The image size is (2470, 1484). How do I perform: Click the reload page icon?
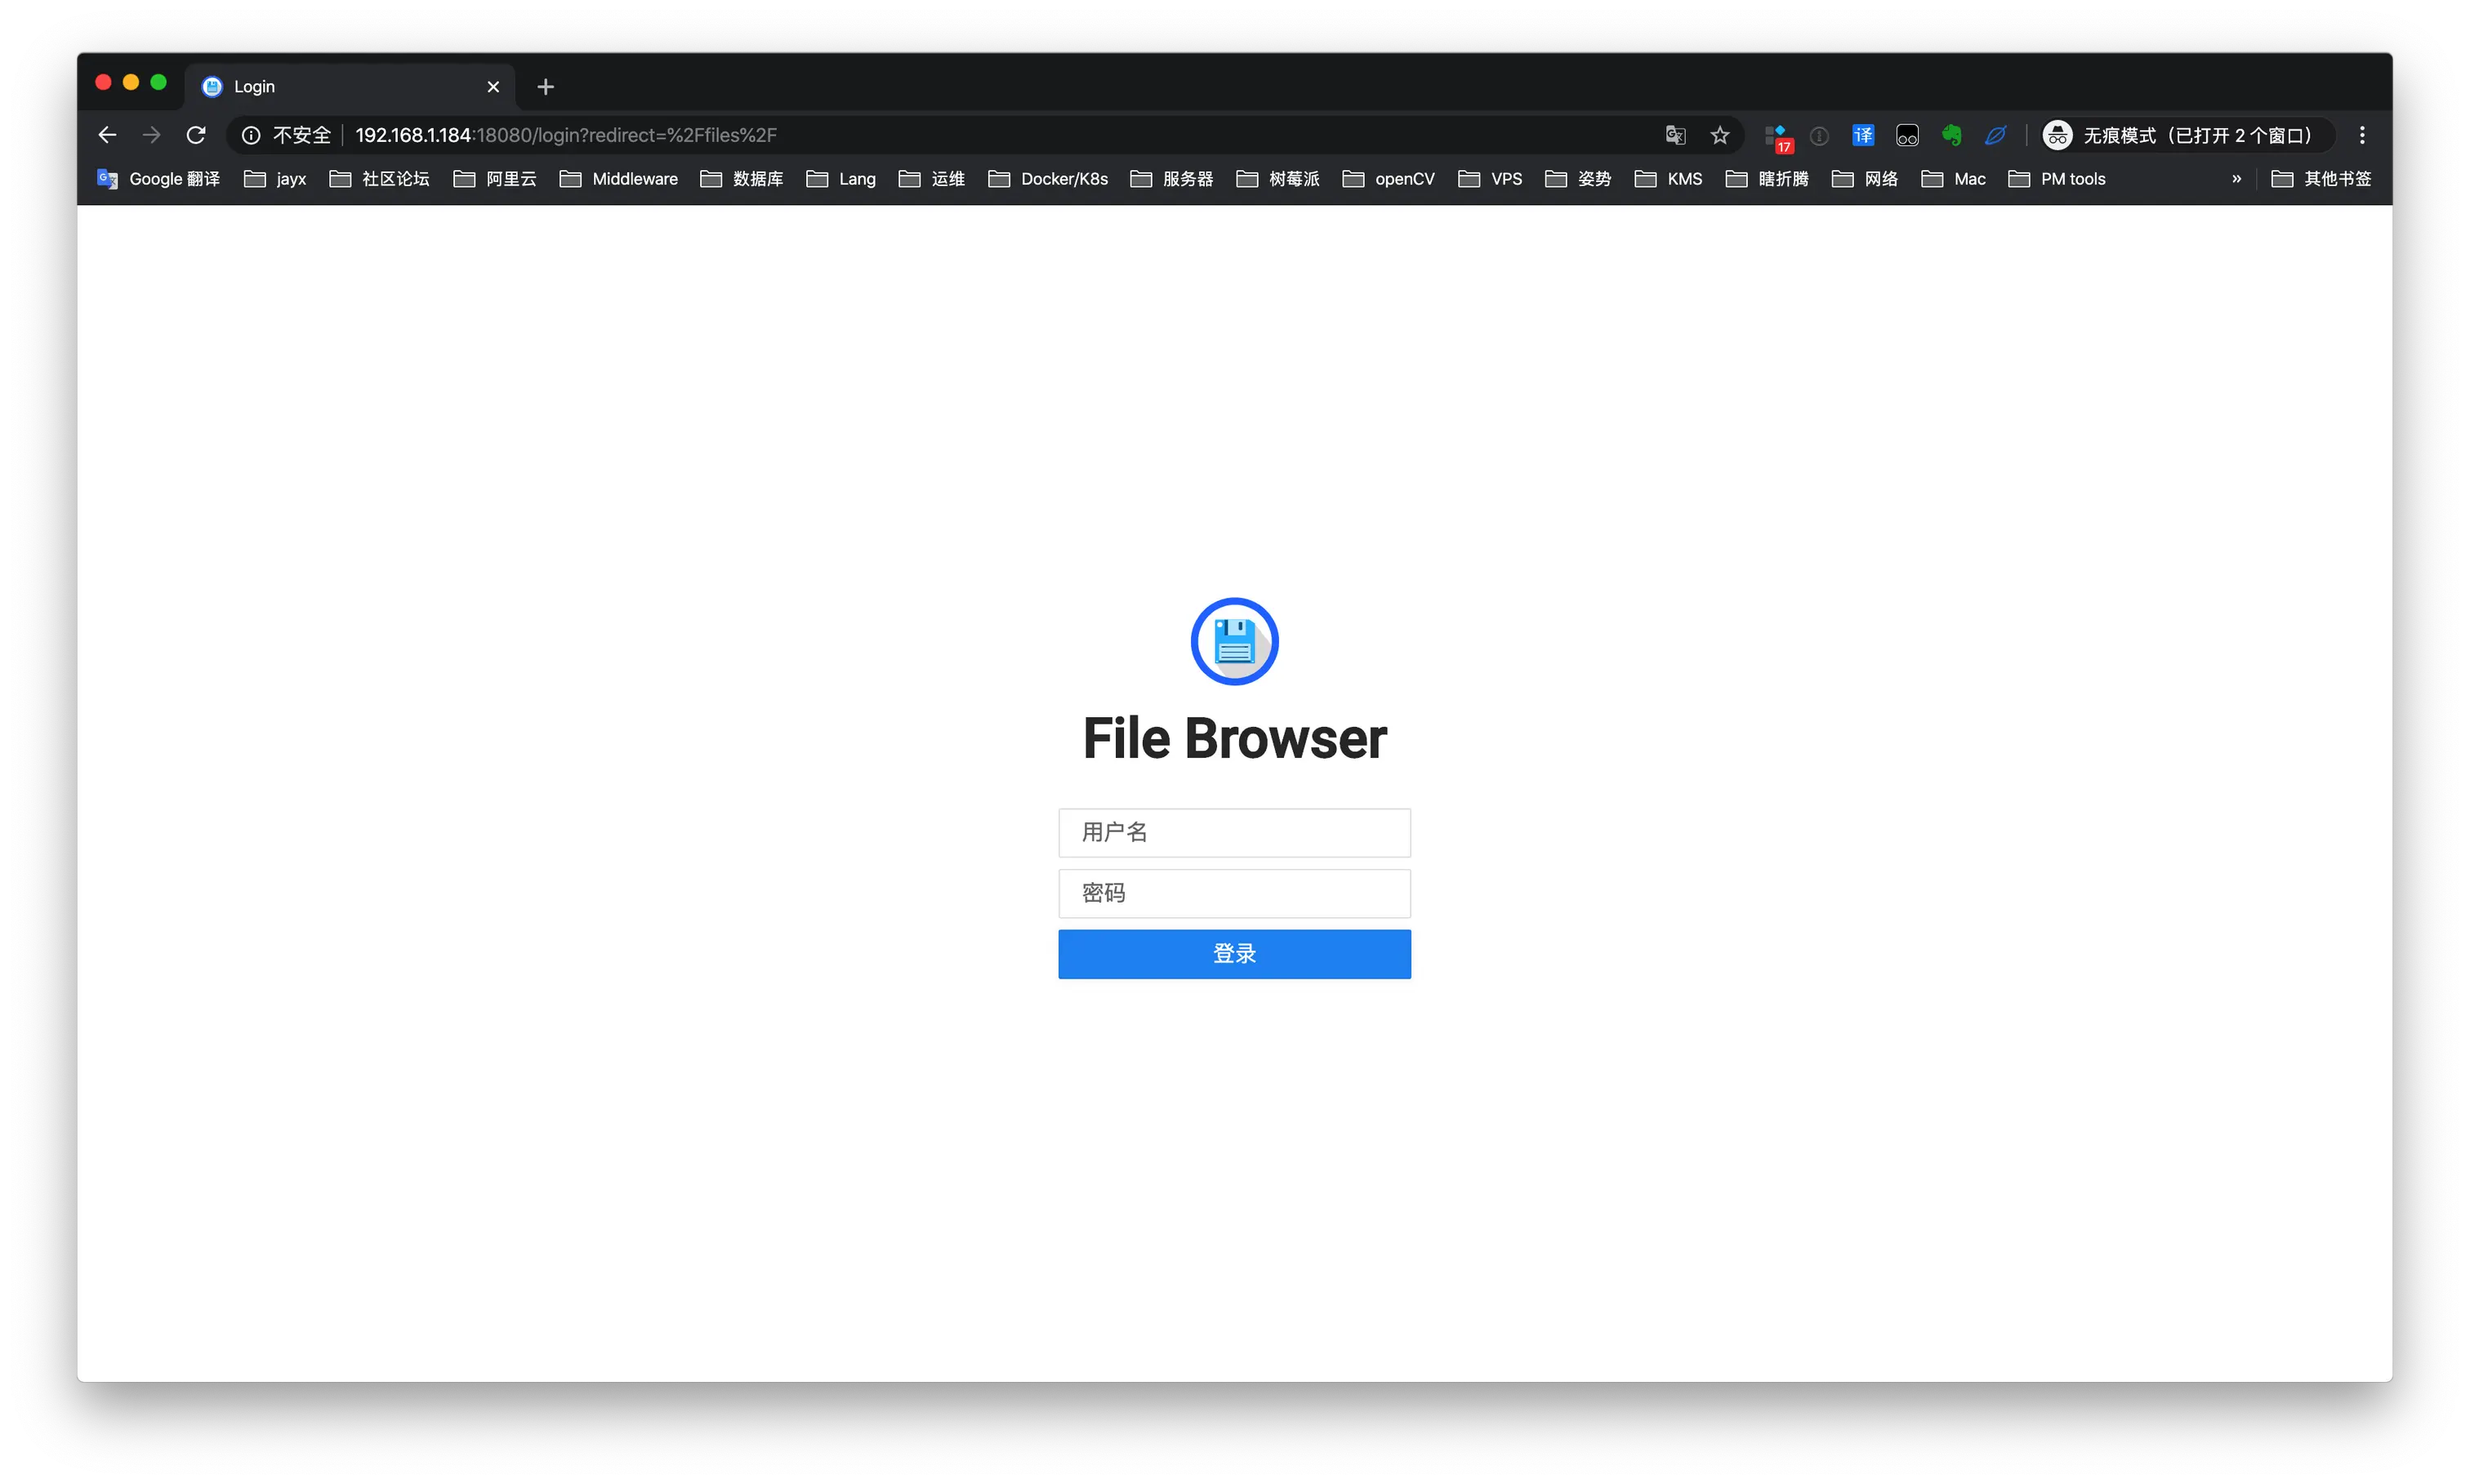196,135
